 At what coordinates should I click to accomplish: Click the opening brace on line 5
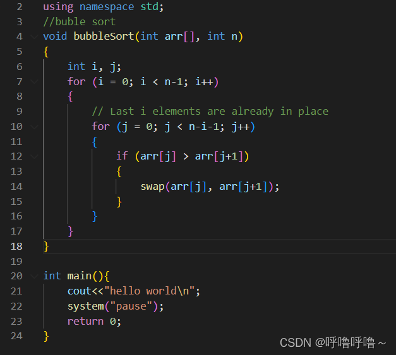(46, 52)
